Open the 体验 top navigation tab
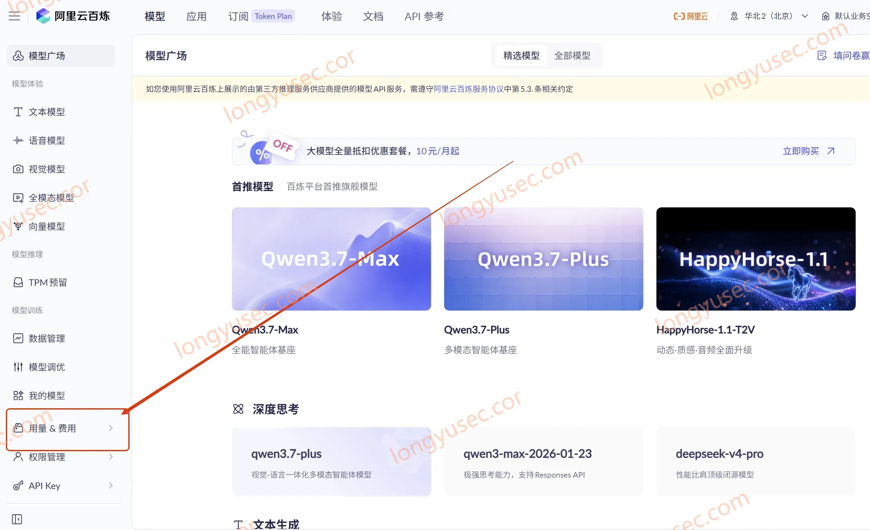Screen dimensions: 870x530 (x=331, y=16)
